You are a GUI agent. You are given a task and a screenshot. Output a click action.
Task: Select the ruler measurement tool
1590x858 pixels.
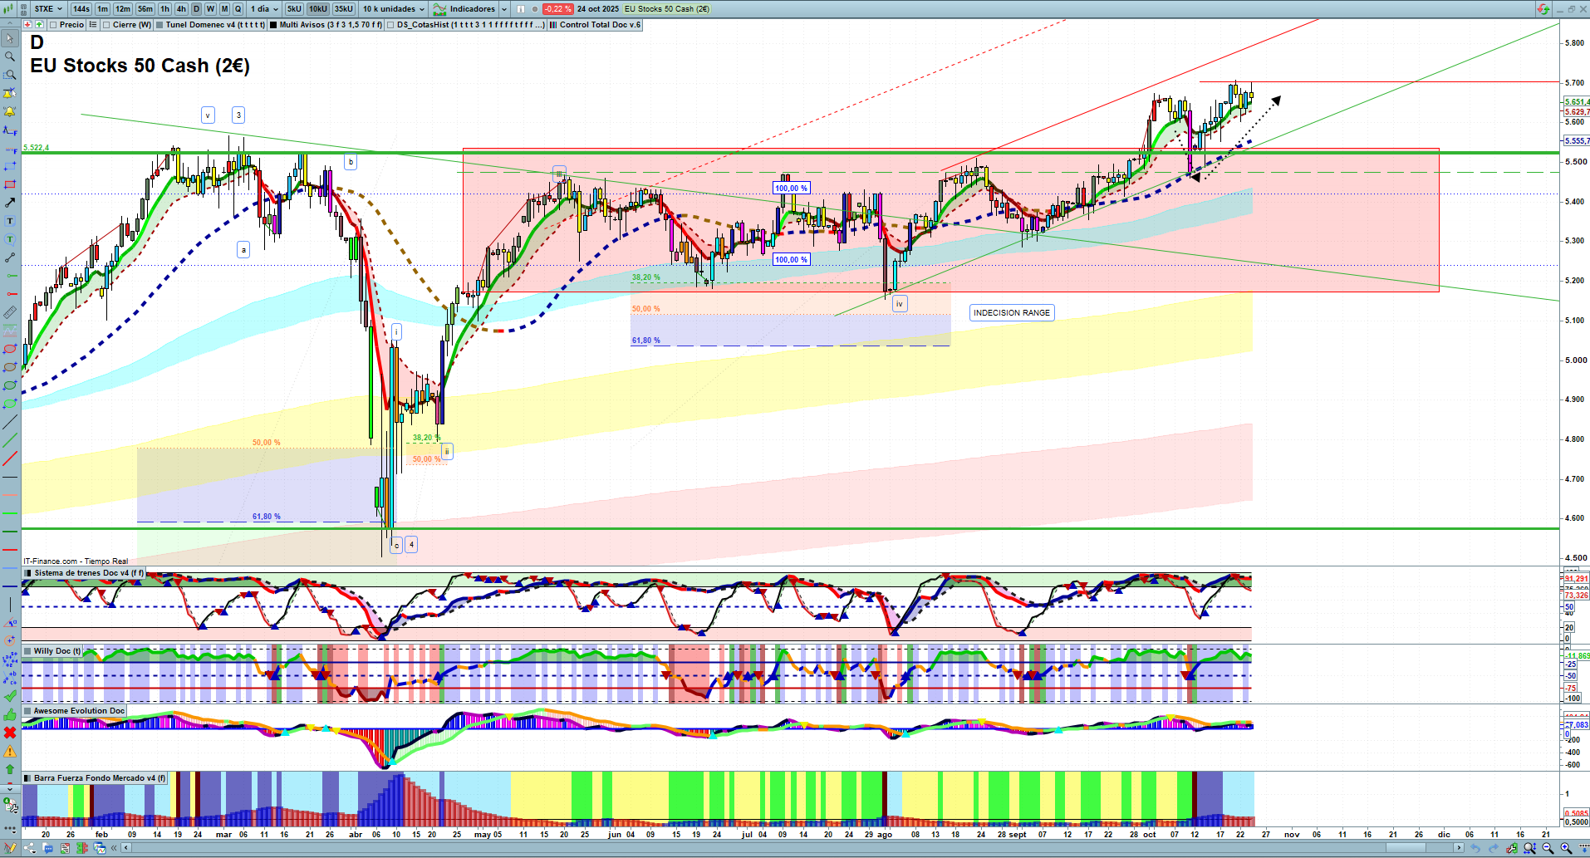(10, 312)
